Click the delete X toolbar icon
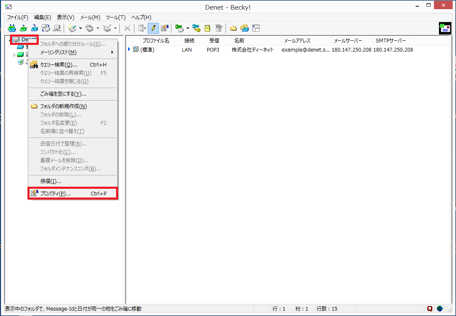456x316 pixels. click(x=127, y=28)
